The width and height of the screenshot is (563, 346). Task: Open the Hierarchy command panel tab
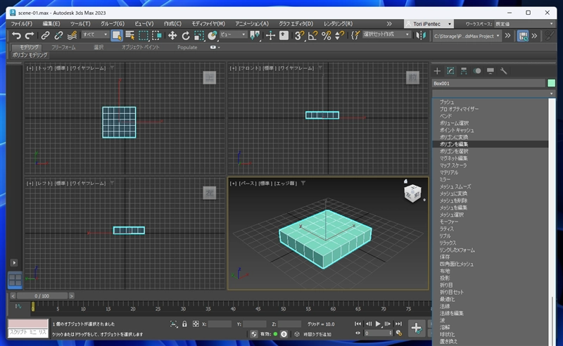coord(464,71)
